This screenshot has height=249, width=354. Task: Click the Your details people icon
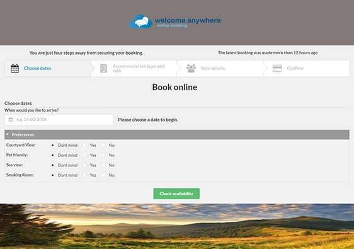191,68
